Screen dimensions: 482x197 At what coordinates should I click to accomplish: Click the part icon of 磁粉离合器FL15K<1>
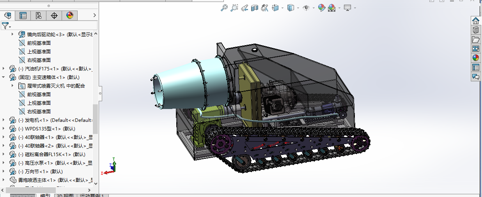(x=13, y=154)
